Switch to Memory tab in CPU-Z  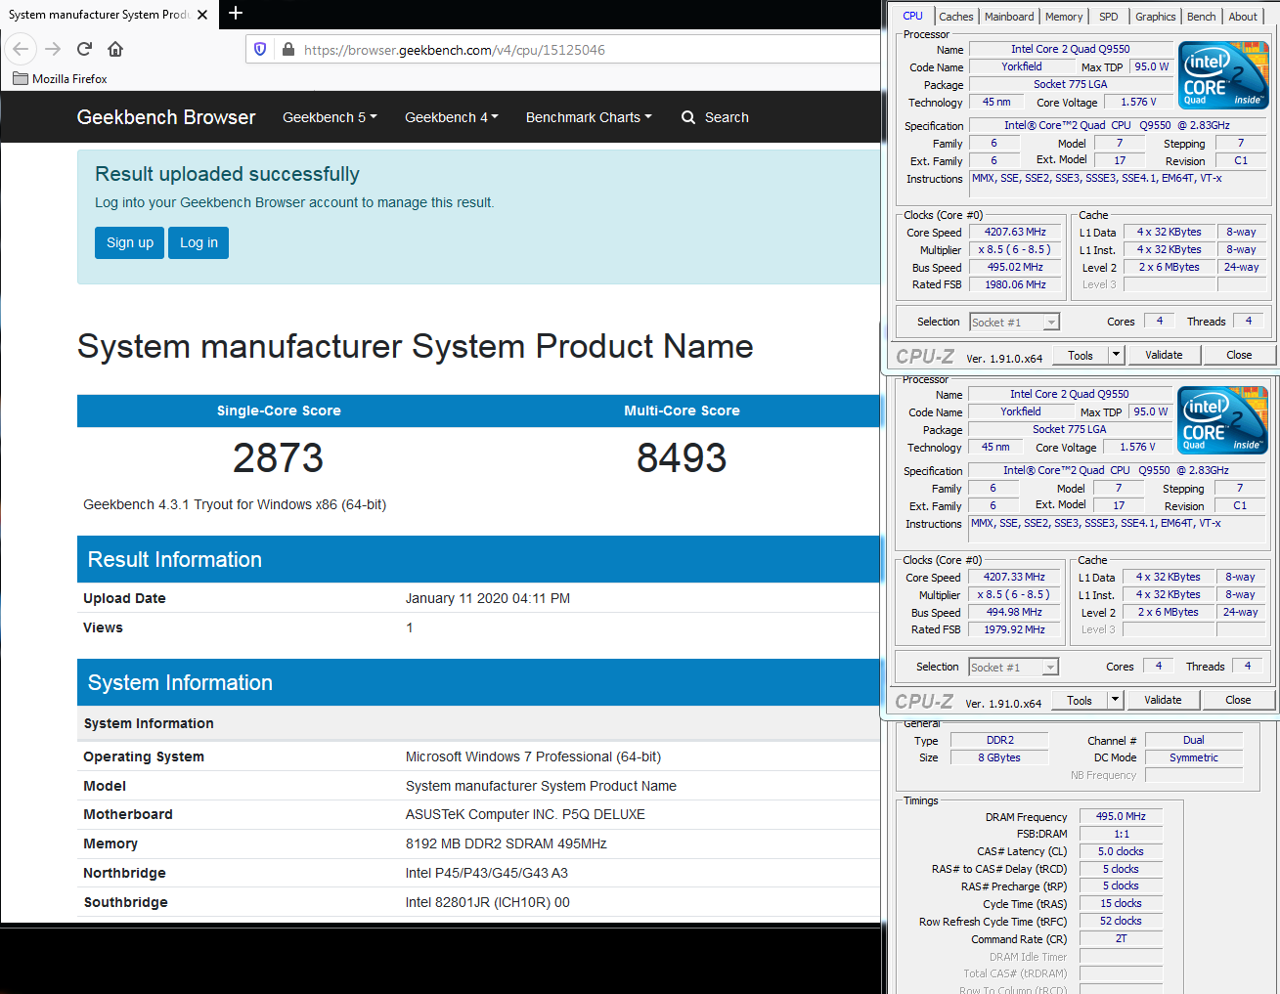pyautogui.click(x=1064, y=17)
